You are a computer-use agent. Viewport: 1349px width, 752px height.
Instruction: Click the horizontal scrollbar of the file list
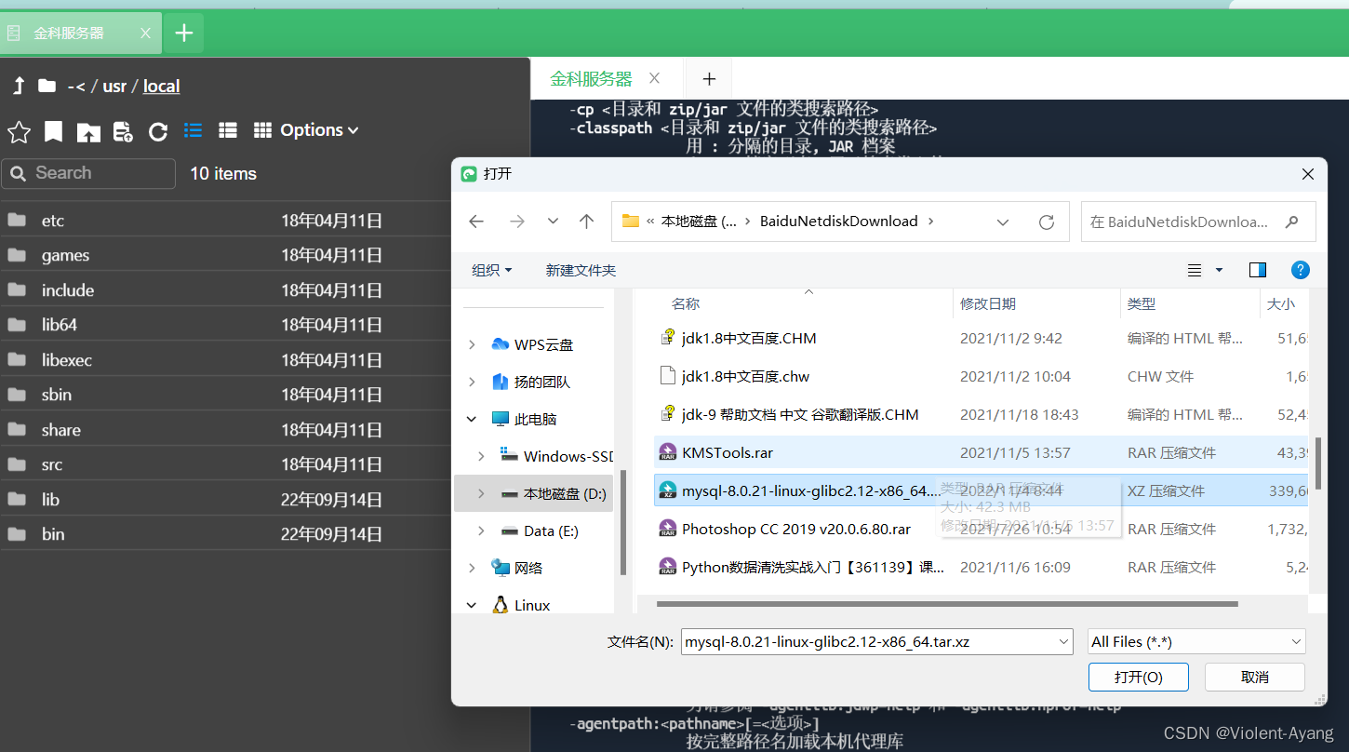point(947,604)
